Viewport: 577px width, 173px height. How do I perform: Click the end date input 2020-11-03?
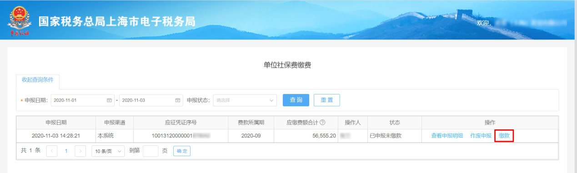[x=151, y=100]
